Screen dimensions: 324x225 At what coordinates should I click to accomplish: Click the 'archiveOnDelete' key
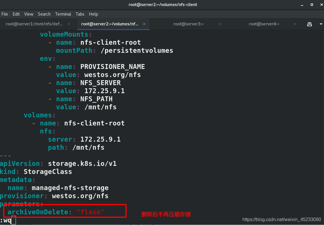point(38,212)
